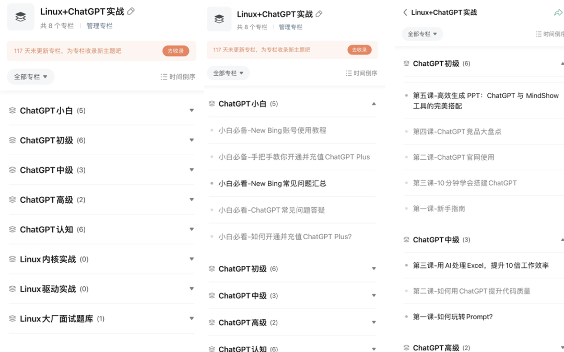
Task: Click the green share arrow in right panel
Action: click(x=558, y=13)
